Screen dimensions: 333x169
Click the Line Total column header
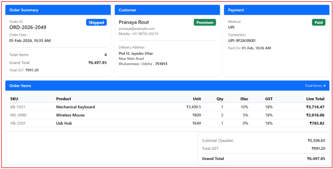click(x=315, y=99)
